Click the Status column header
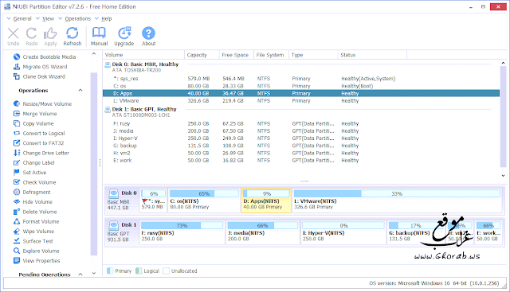510x292 pixels. coord(372,55)
